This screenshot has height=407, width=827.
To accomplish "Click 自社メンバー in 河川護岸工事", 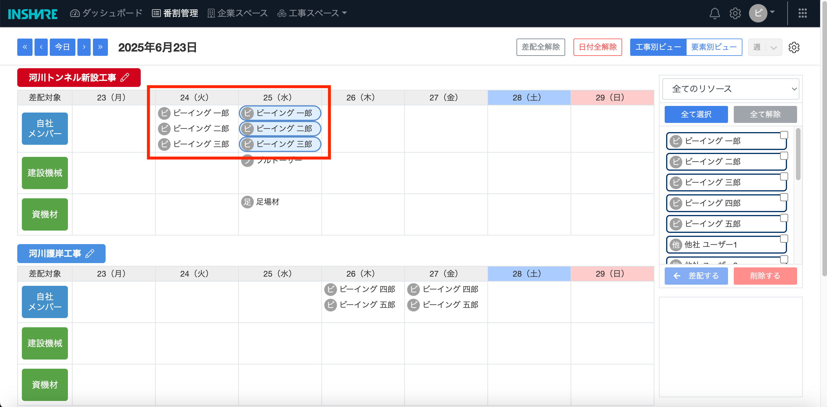I will 45,302.
